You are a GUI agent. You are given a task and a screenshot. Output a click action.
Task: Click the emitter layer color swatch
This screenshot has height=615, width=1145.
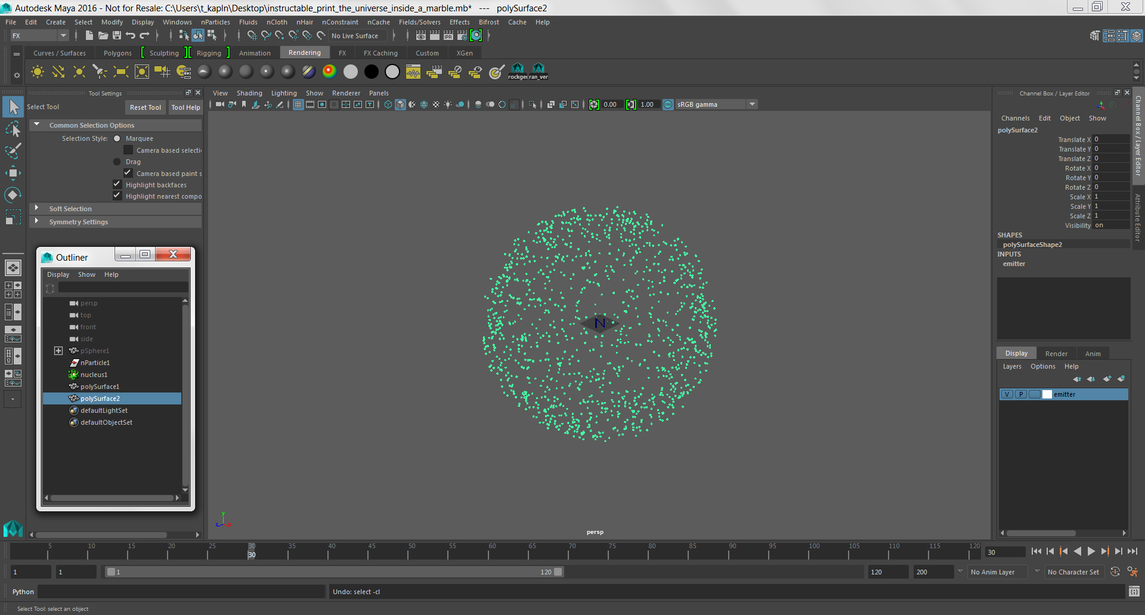(1047, 394)
